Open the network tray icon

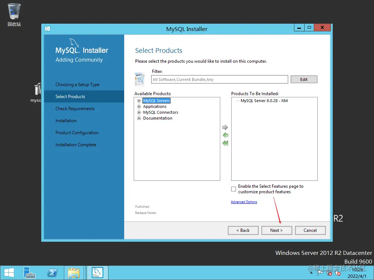(x=329, y=273)
